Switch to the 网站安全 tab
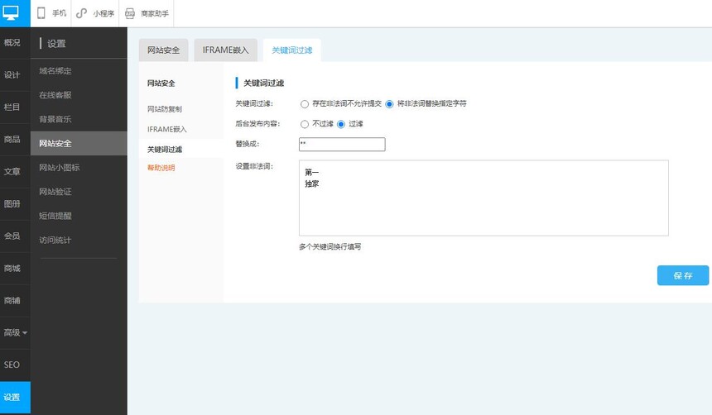This screenshot has height=415, width=712. (x=163, y=50)
